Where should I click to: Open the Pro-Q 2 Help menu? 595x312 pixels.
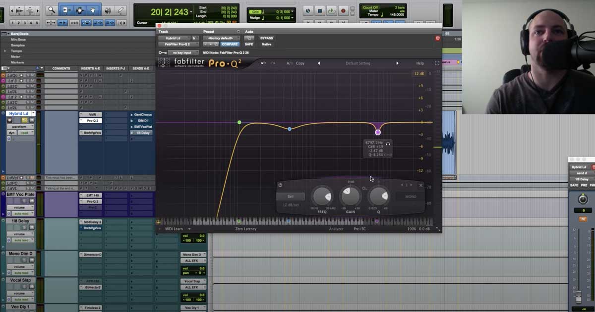tap(420, 63)
